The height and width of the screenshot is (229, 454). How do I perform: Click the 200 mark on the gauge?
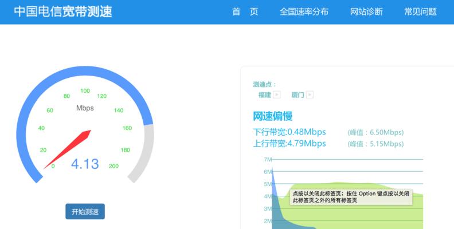pos(114,166)
